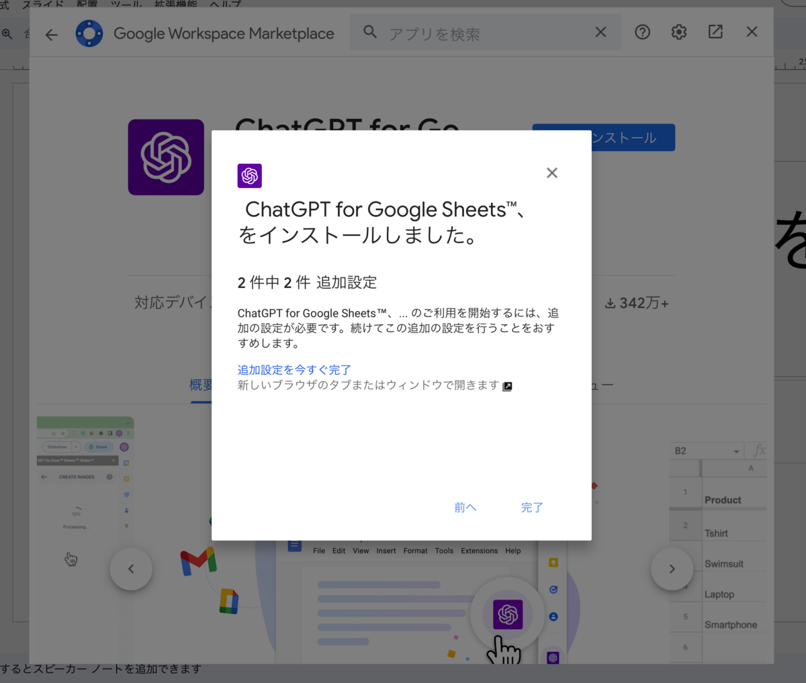
Task: Click the 前へ button
Action: [x=465, y=507]
